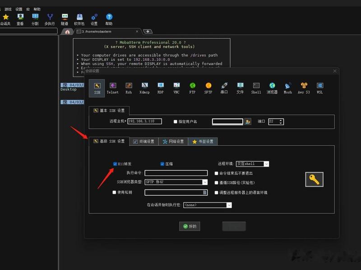
Task: Open the 宏 menu
Action: click(x=28, y=9)
